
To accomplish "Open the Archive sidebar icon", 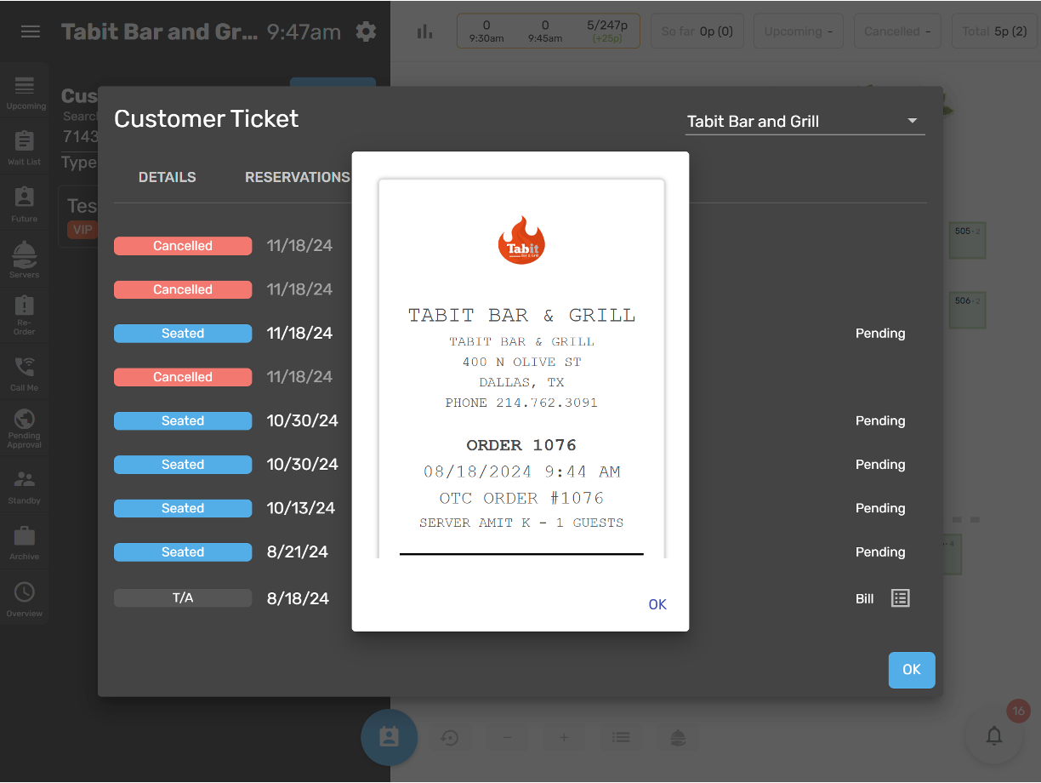I will 24,542.
